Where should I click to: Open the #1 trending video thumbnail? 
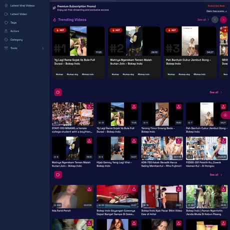[78, 41]
